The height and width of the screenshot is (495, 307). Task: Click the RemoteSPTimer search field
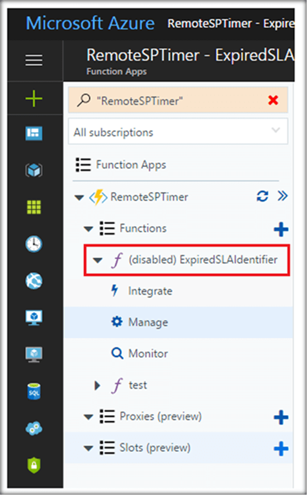coord(178,100)
